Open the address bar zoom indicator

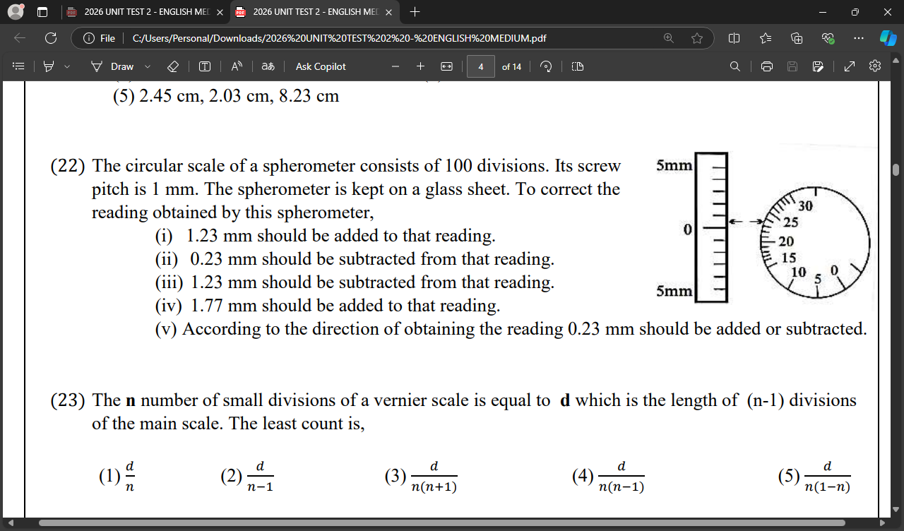coord(668,38)
